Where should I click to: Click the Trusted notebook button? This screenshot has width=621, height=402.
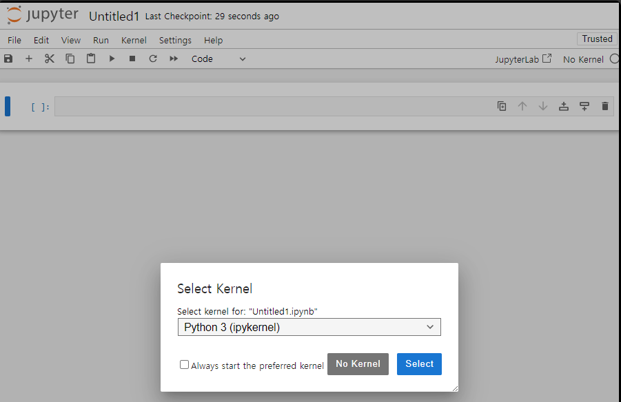click(x=598, y=39)
